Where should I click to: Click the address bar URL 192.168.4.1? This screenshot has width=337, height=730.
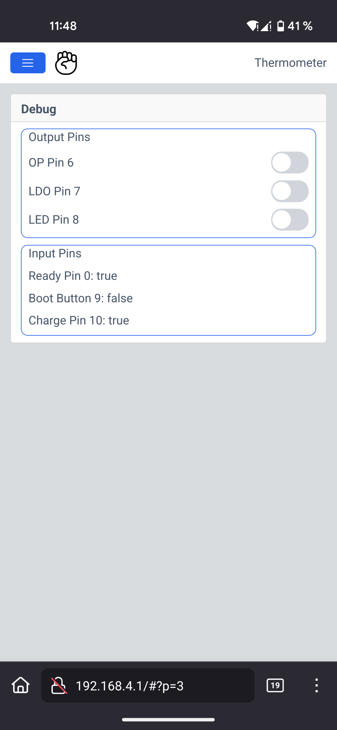click(x=129, y=686)
